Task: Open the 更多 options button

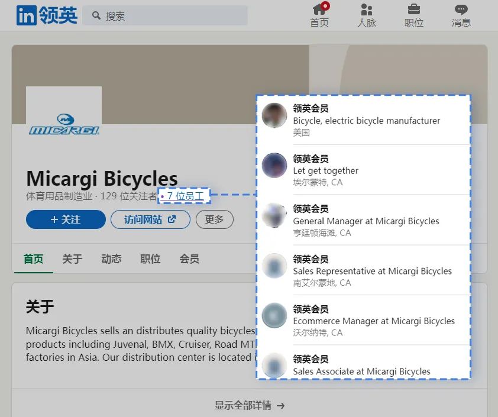Action: point(214,219)
